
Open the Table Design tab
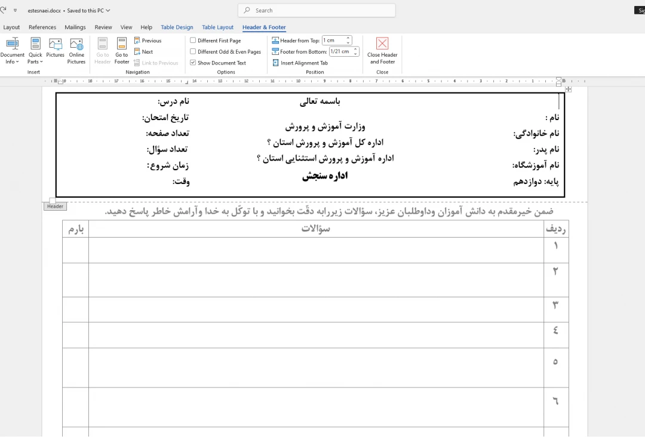[x=177, y=27]
